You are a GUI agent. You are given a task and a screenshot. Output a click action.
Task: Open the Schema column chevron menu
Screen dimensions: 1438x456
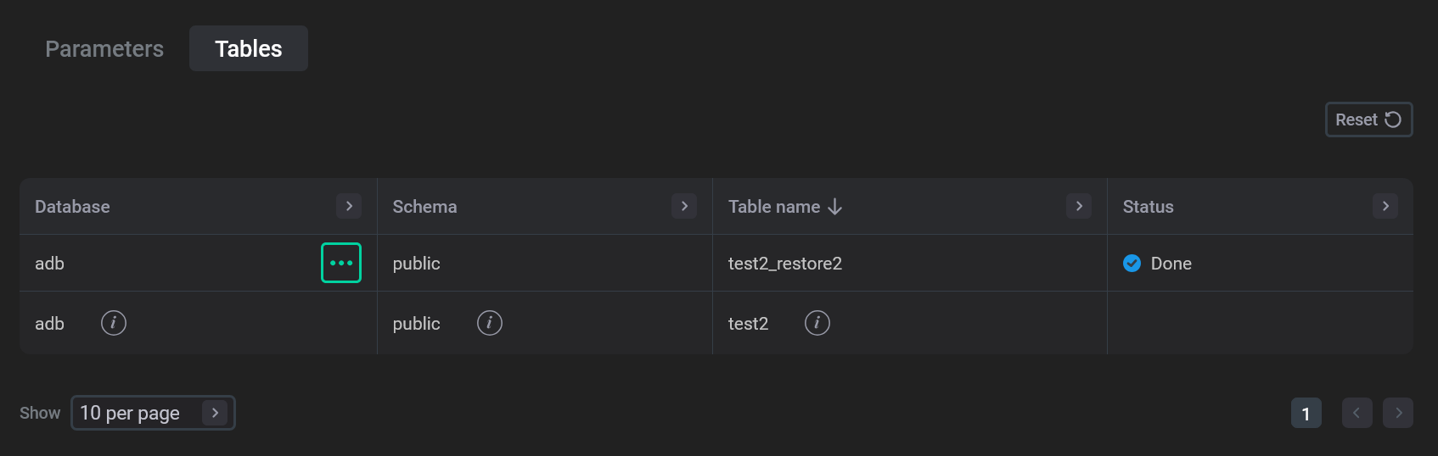pyautogui.click(x=684, y=206)
